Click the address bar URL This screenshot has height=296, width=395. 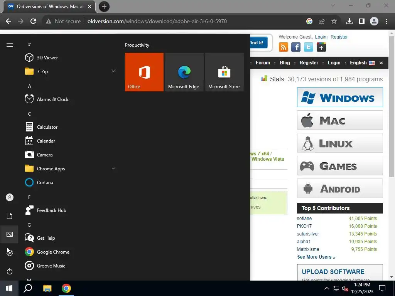[x=157, y=22]
